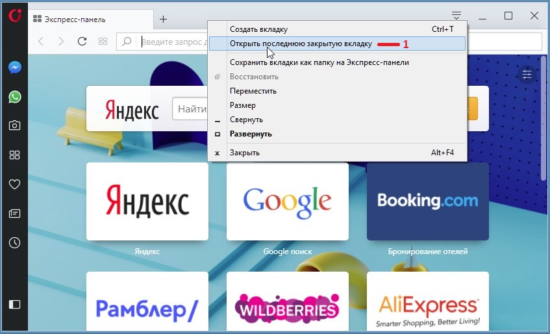Open Easy Setup sliders icon
This screenshot has height=334, width=550.
(x=527, y=74)
